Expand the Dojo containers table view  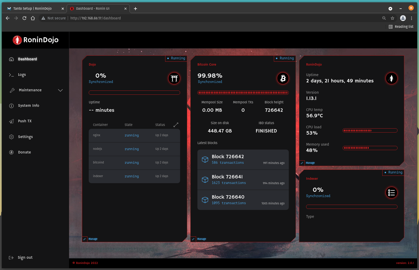pyautogui.click(x=176, y=125)
